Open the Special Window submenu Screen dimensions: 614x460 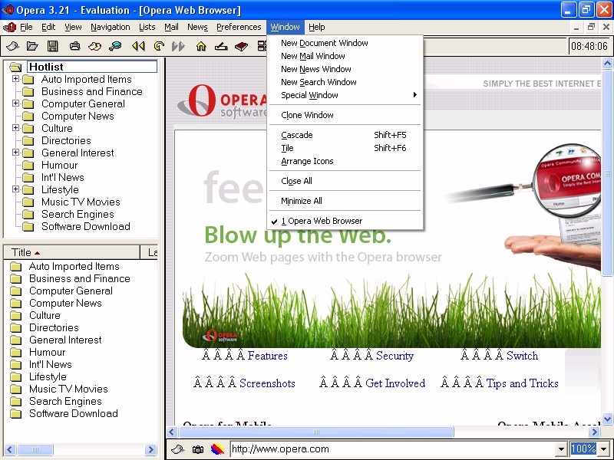tap(346, 95)
